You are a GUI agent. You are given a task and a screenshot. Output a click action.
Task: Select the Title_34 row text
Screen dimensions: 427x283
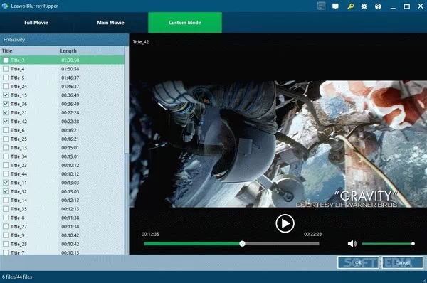pyautogui.click(x=19, y=156)
